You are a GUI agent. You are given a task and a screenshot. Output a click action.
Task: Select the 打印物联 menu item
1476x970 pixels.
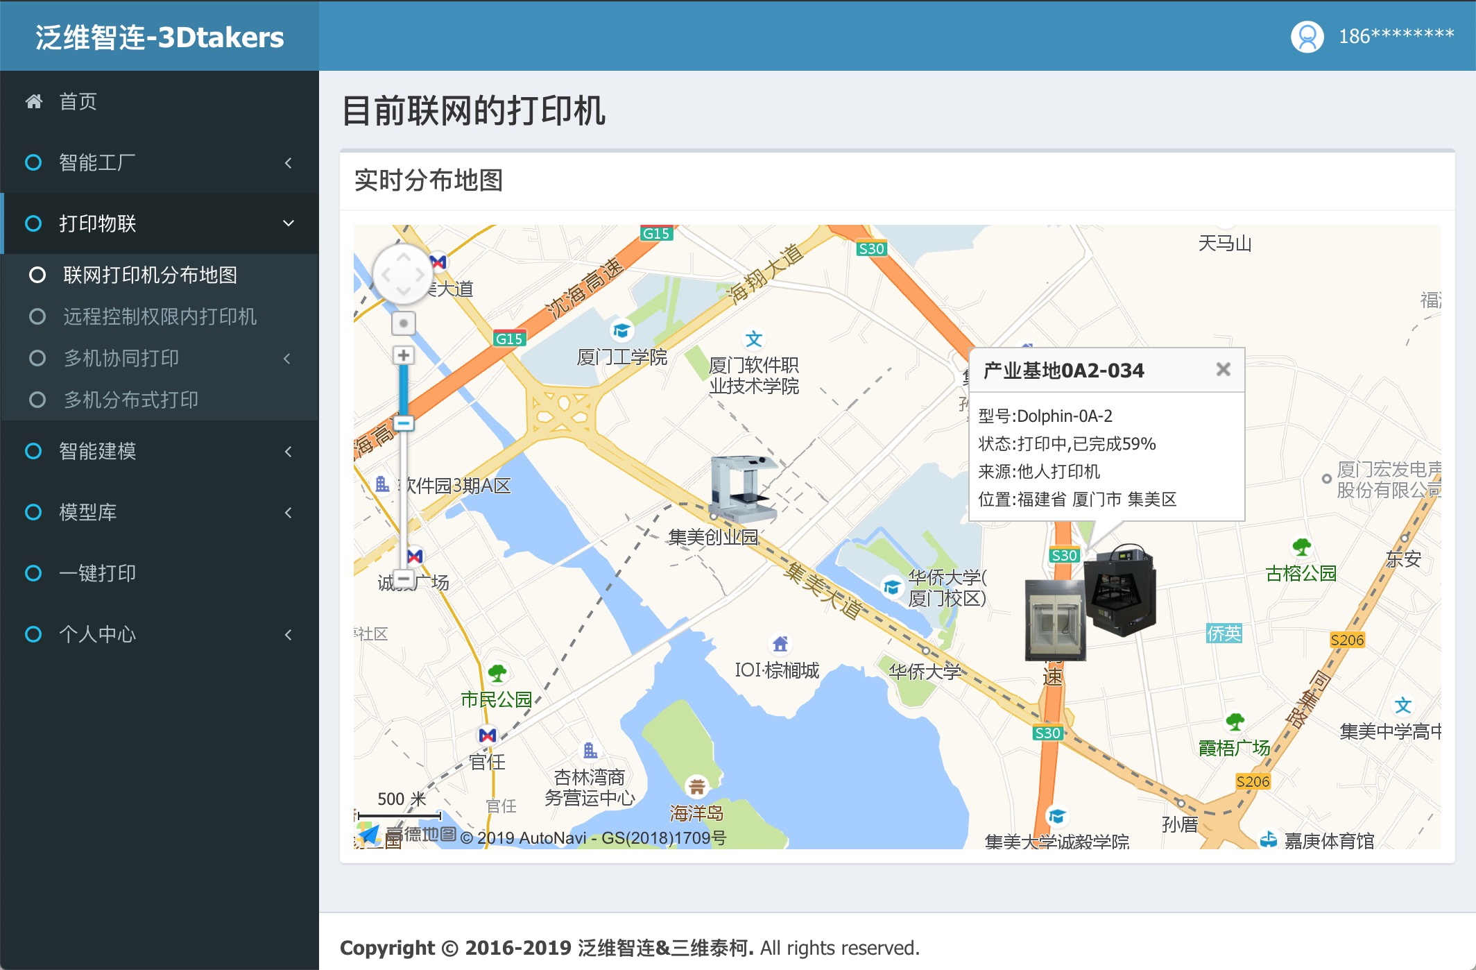click(160, 223)
